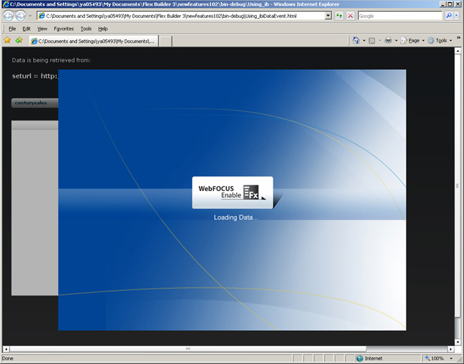Viewport: 464px width, 364px height.
Task: Expand the zoom level dropdown arrow
Action: (x=451, y=358)
